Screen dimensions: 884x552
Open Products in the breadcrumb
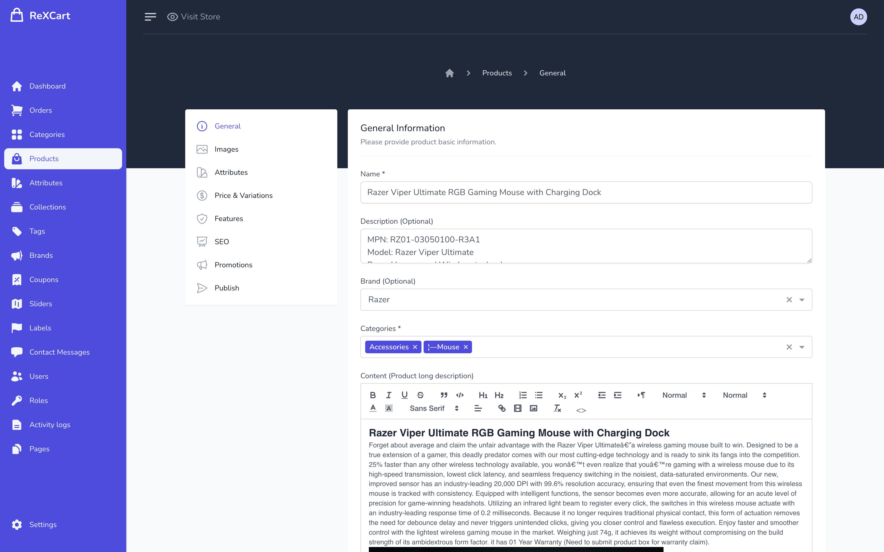497,73
